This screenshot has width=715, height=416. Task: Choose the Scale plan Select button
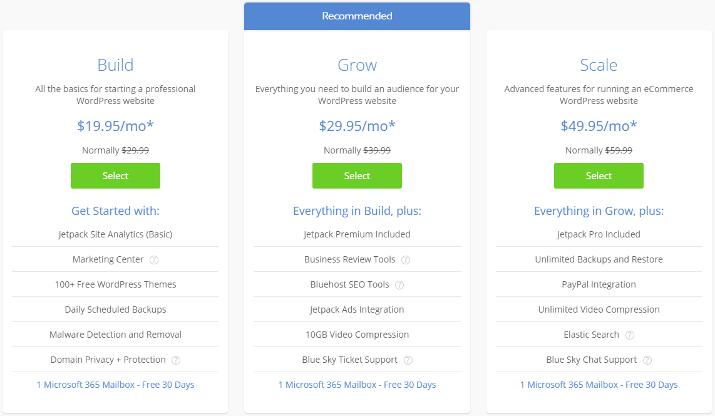click(599, 175)
